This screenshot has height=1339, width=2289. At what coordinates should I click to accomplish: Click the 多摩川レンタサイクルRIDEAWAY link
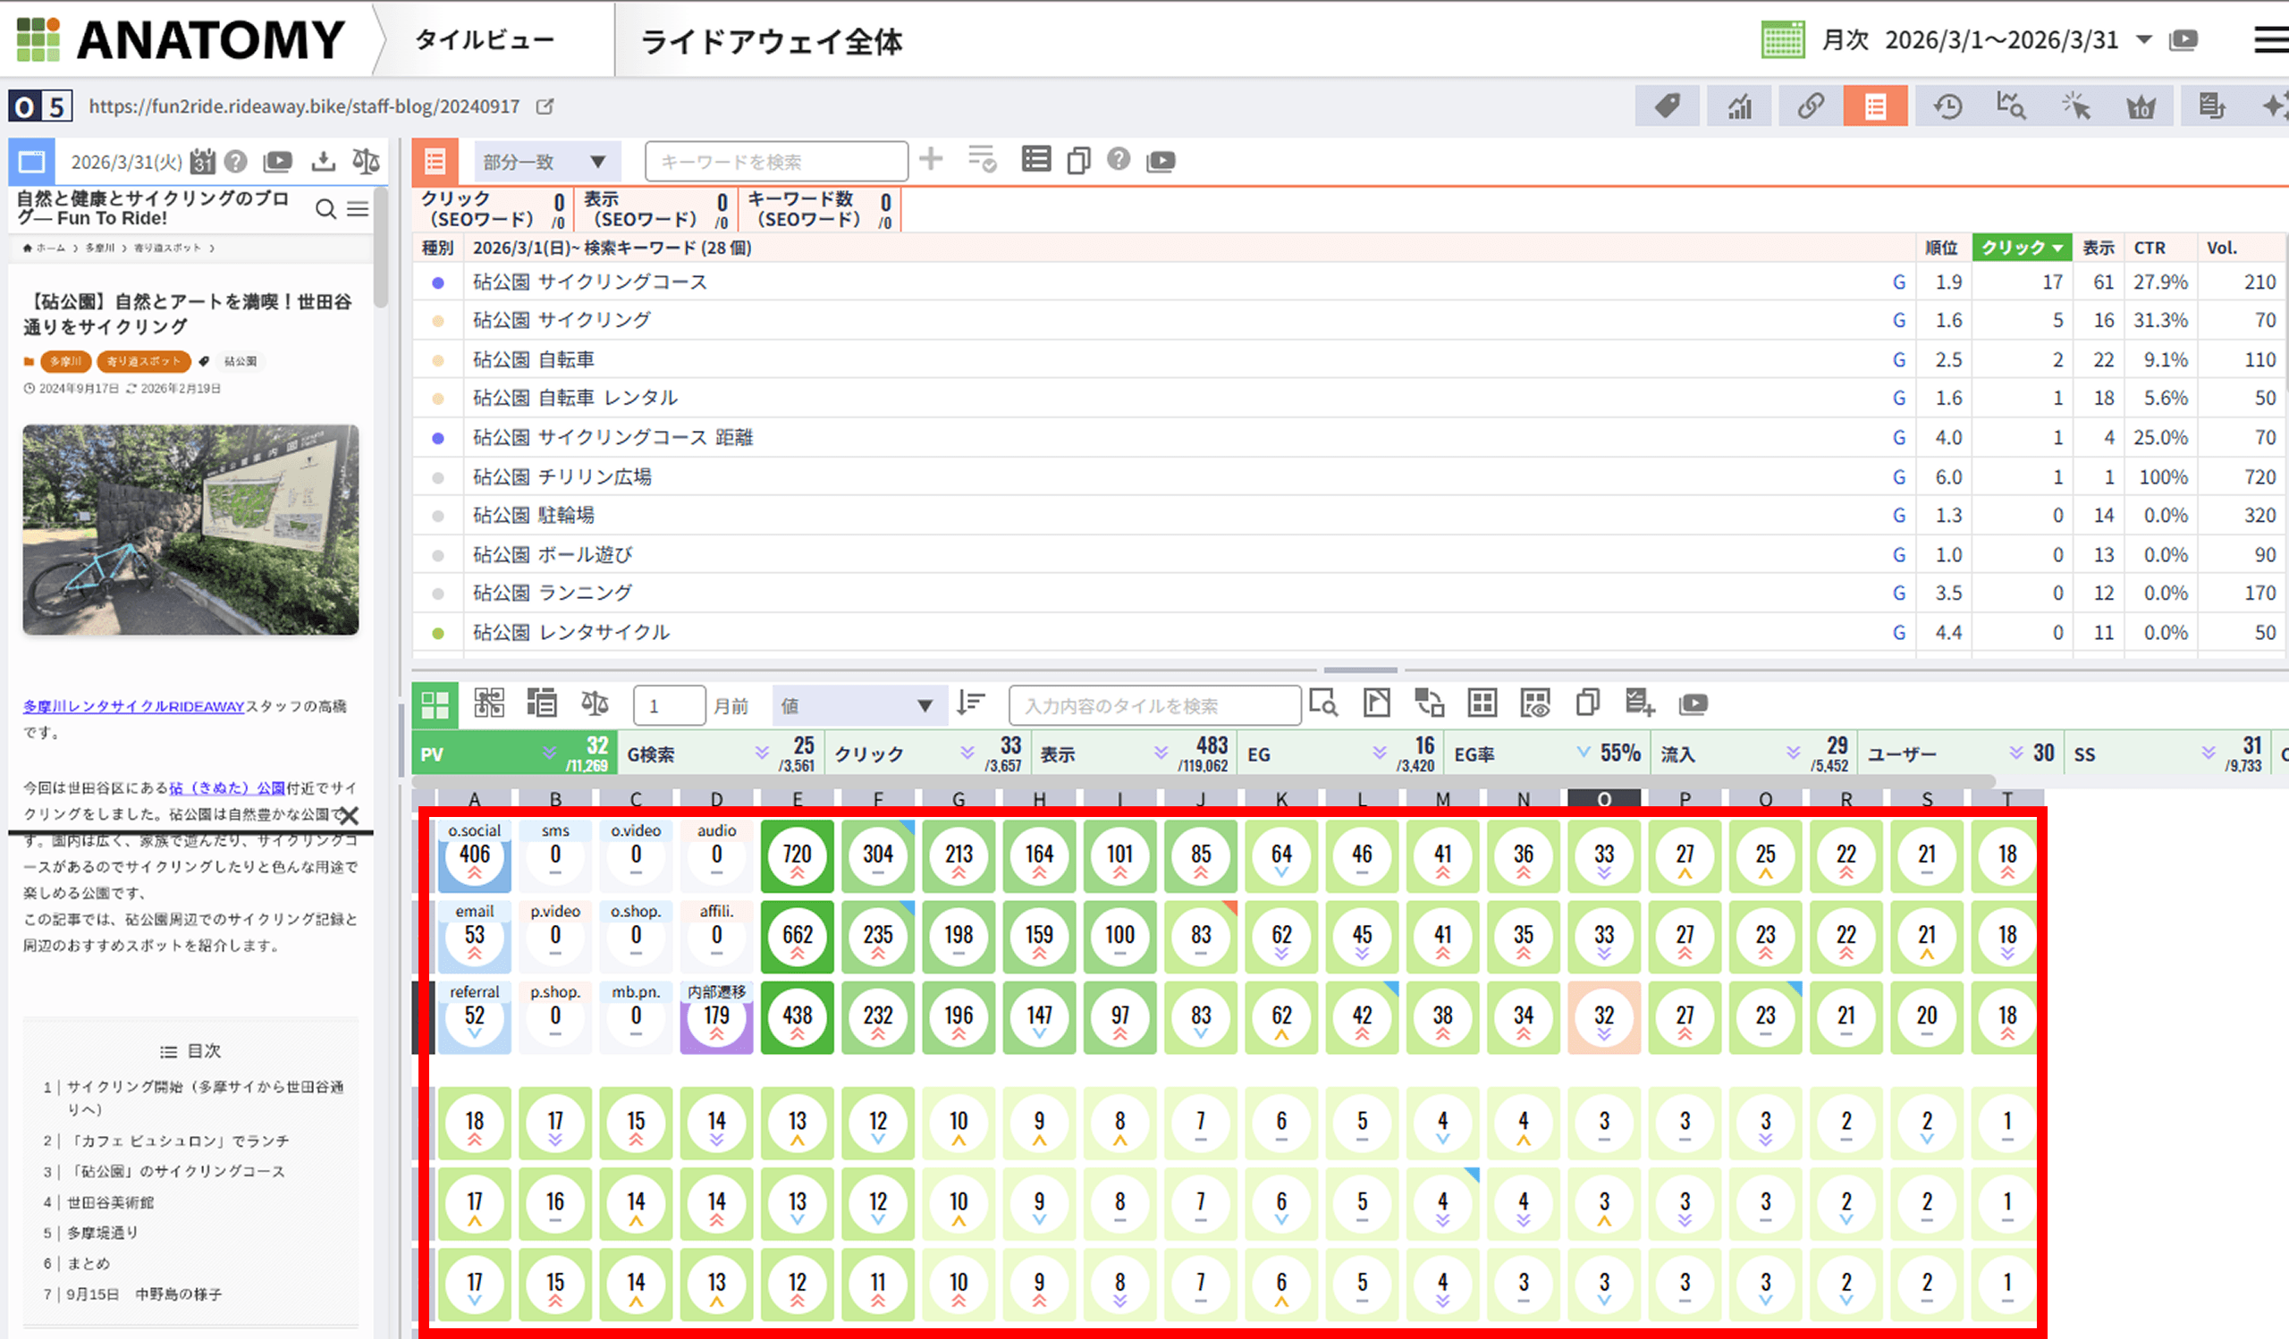point(133,706)
